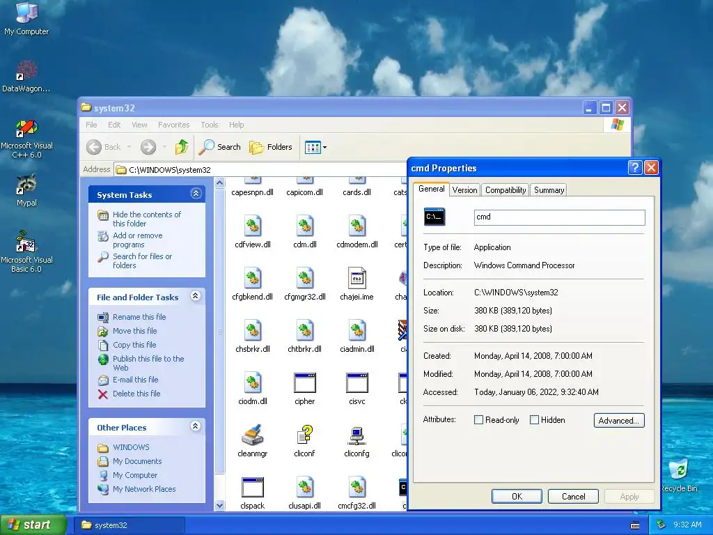
Task: Open the View menu
Action: [x=139, y=125]
